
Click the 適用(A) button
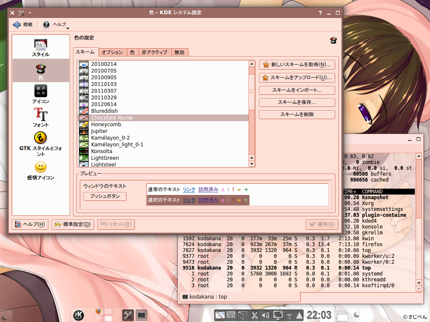(322, 225)
